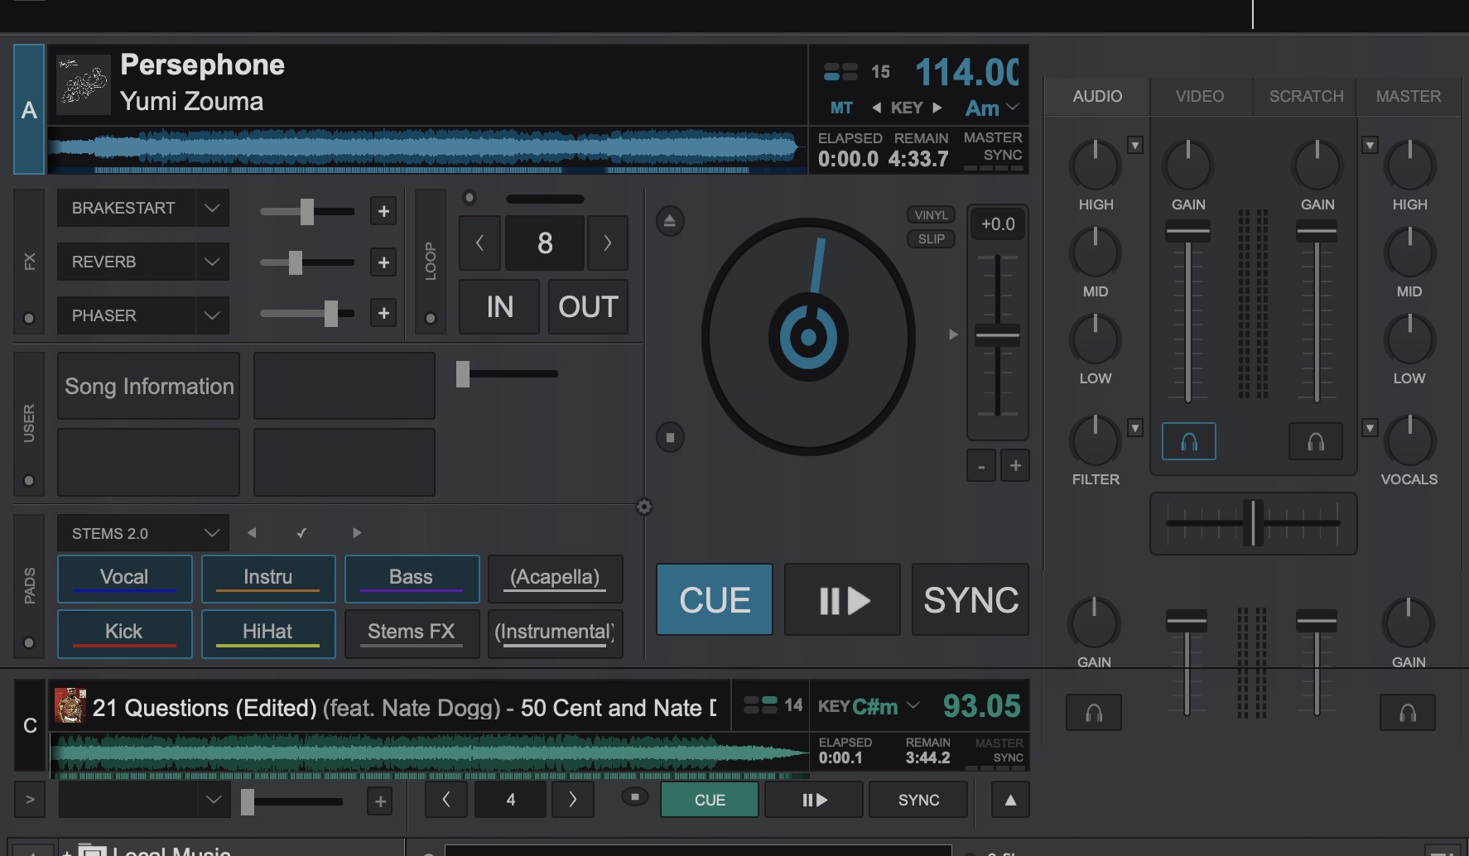Viewport: 1469px width, 856px height.
Task: Click the pitch minus button
Action: [x=981, y=466]
